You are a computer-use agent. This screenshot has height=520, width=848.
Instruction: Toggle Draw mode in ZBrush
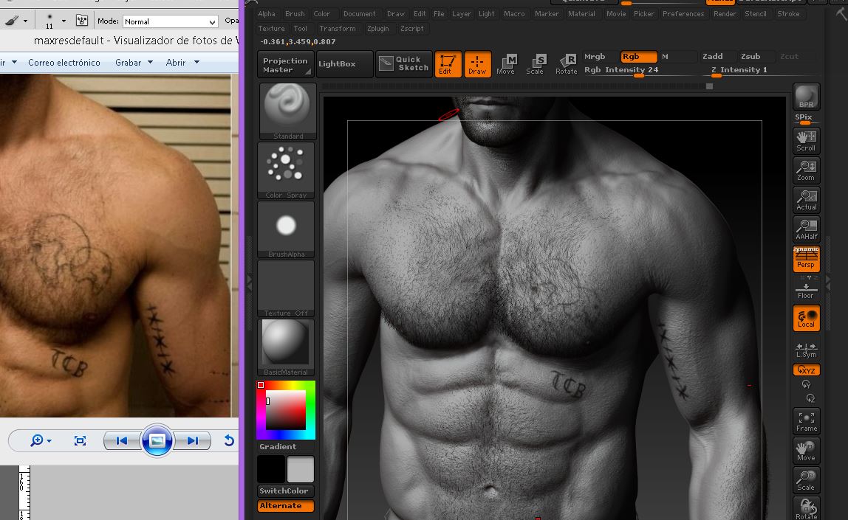point(477,64)
